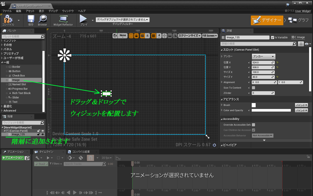Screen dimensions: 313x196
Task: Click the lock icon of Image_135 row
Action: point(39,134)
